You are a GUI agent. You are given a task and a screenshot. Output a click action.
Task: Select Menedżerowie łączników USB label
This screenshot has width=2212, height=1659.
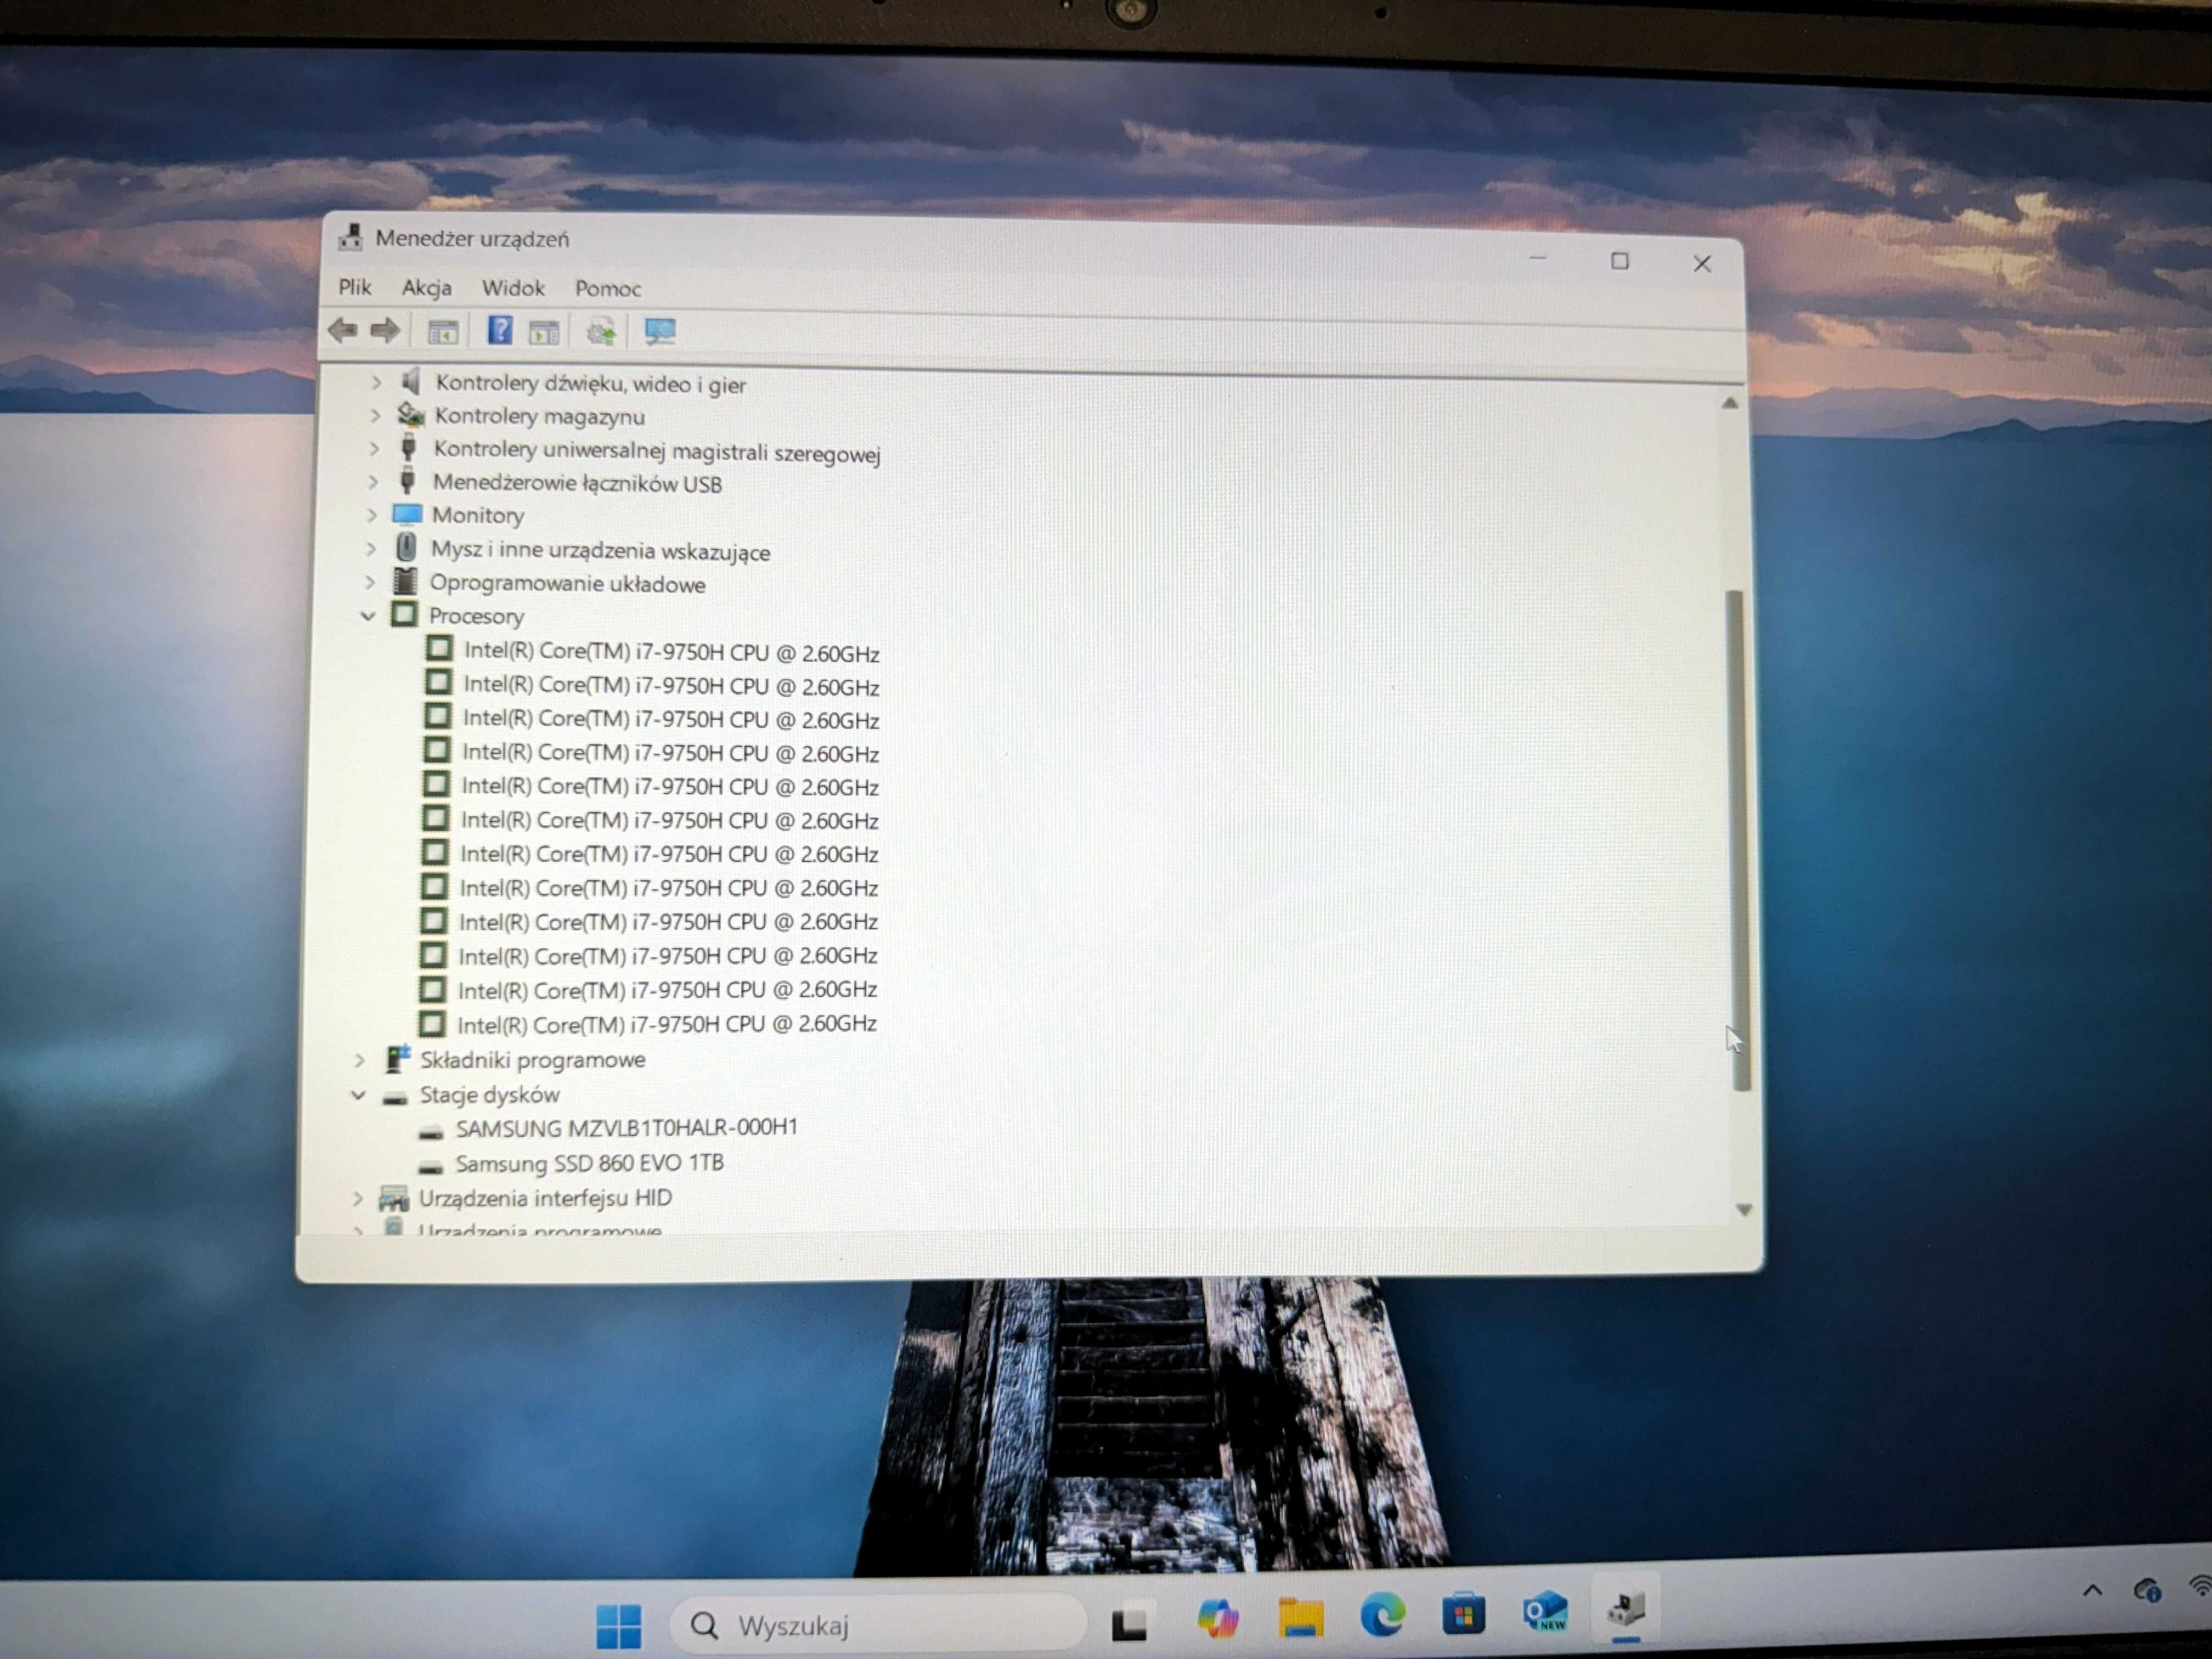pyautogui.click(x=577, y=483)
